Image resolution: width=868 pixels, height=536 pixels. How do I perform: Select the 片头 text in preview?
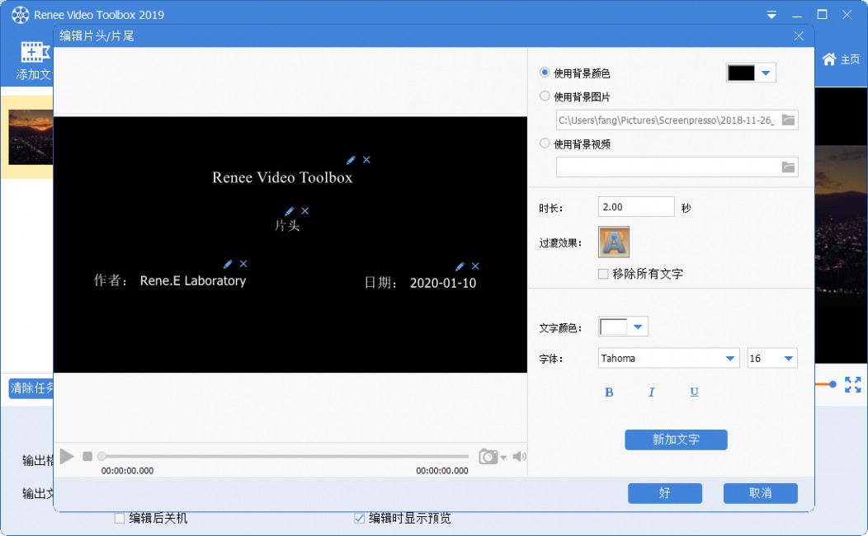[287, 226]
